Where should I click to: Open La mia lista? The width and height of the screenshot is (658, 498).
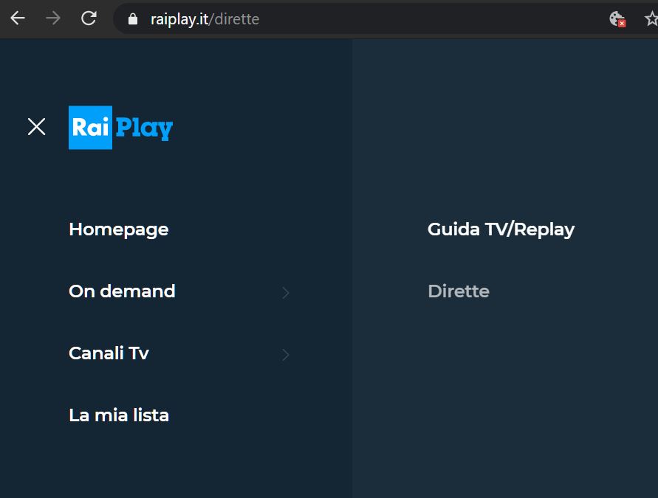tap(118, 415)
